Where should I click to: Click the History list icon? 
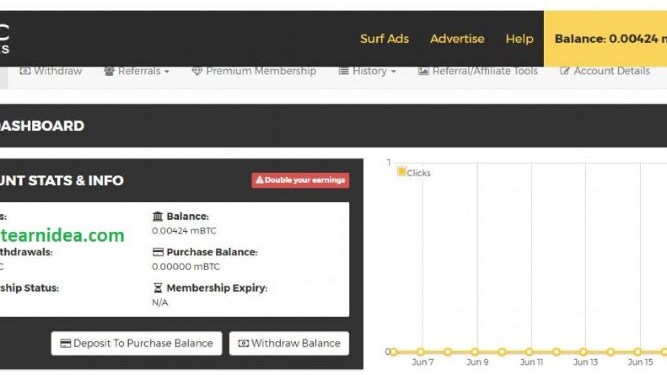tap(343, 71)
